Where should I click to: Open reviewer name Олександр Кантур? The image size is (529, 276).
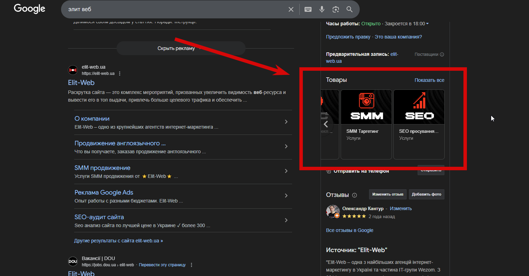coord(363,208)
